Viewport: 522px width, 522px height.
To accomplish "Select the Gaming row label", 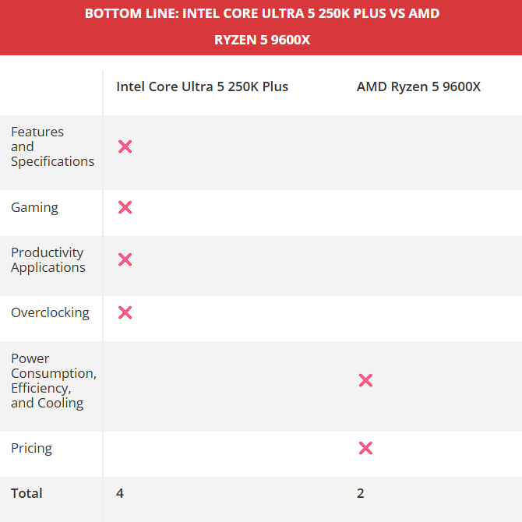I will (x=34, y=207).
